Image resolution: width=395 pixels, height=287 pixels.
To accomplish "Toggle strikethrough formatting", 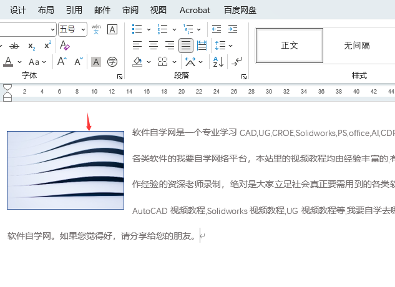I will pos(14,46).
